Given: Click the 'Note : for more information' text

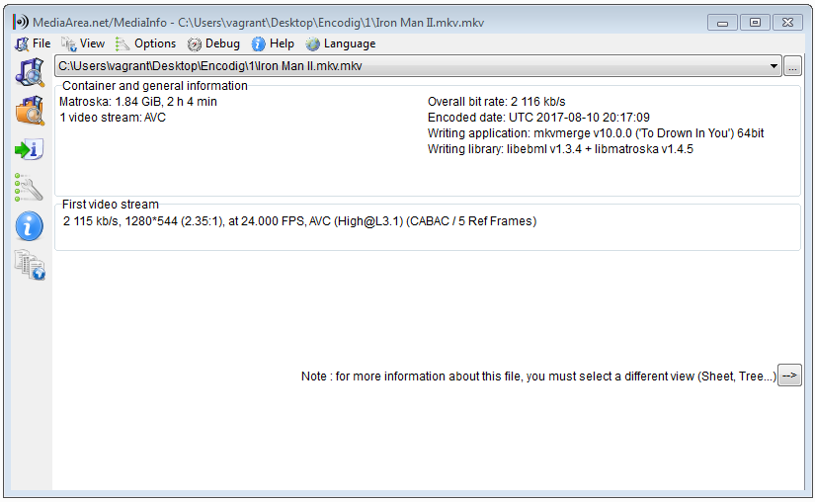Looking at the screenshot, I should tap(539, 376).
